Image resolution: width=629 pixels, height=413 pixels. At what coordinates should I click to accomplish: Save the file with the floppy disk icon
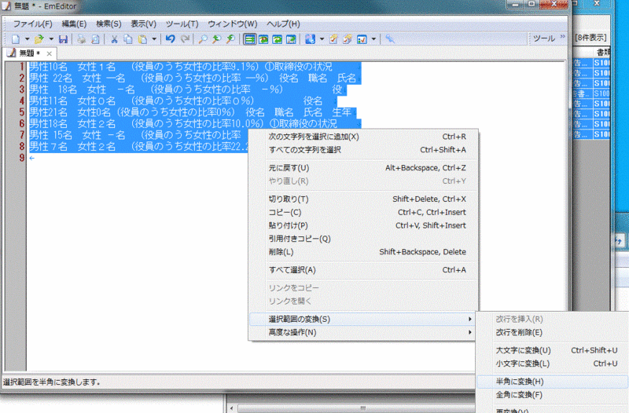click(x=63, y=39)
